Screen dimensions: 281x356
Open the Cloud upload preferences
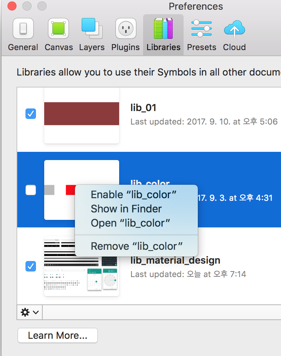click(235, 35)
